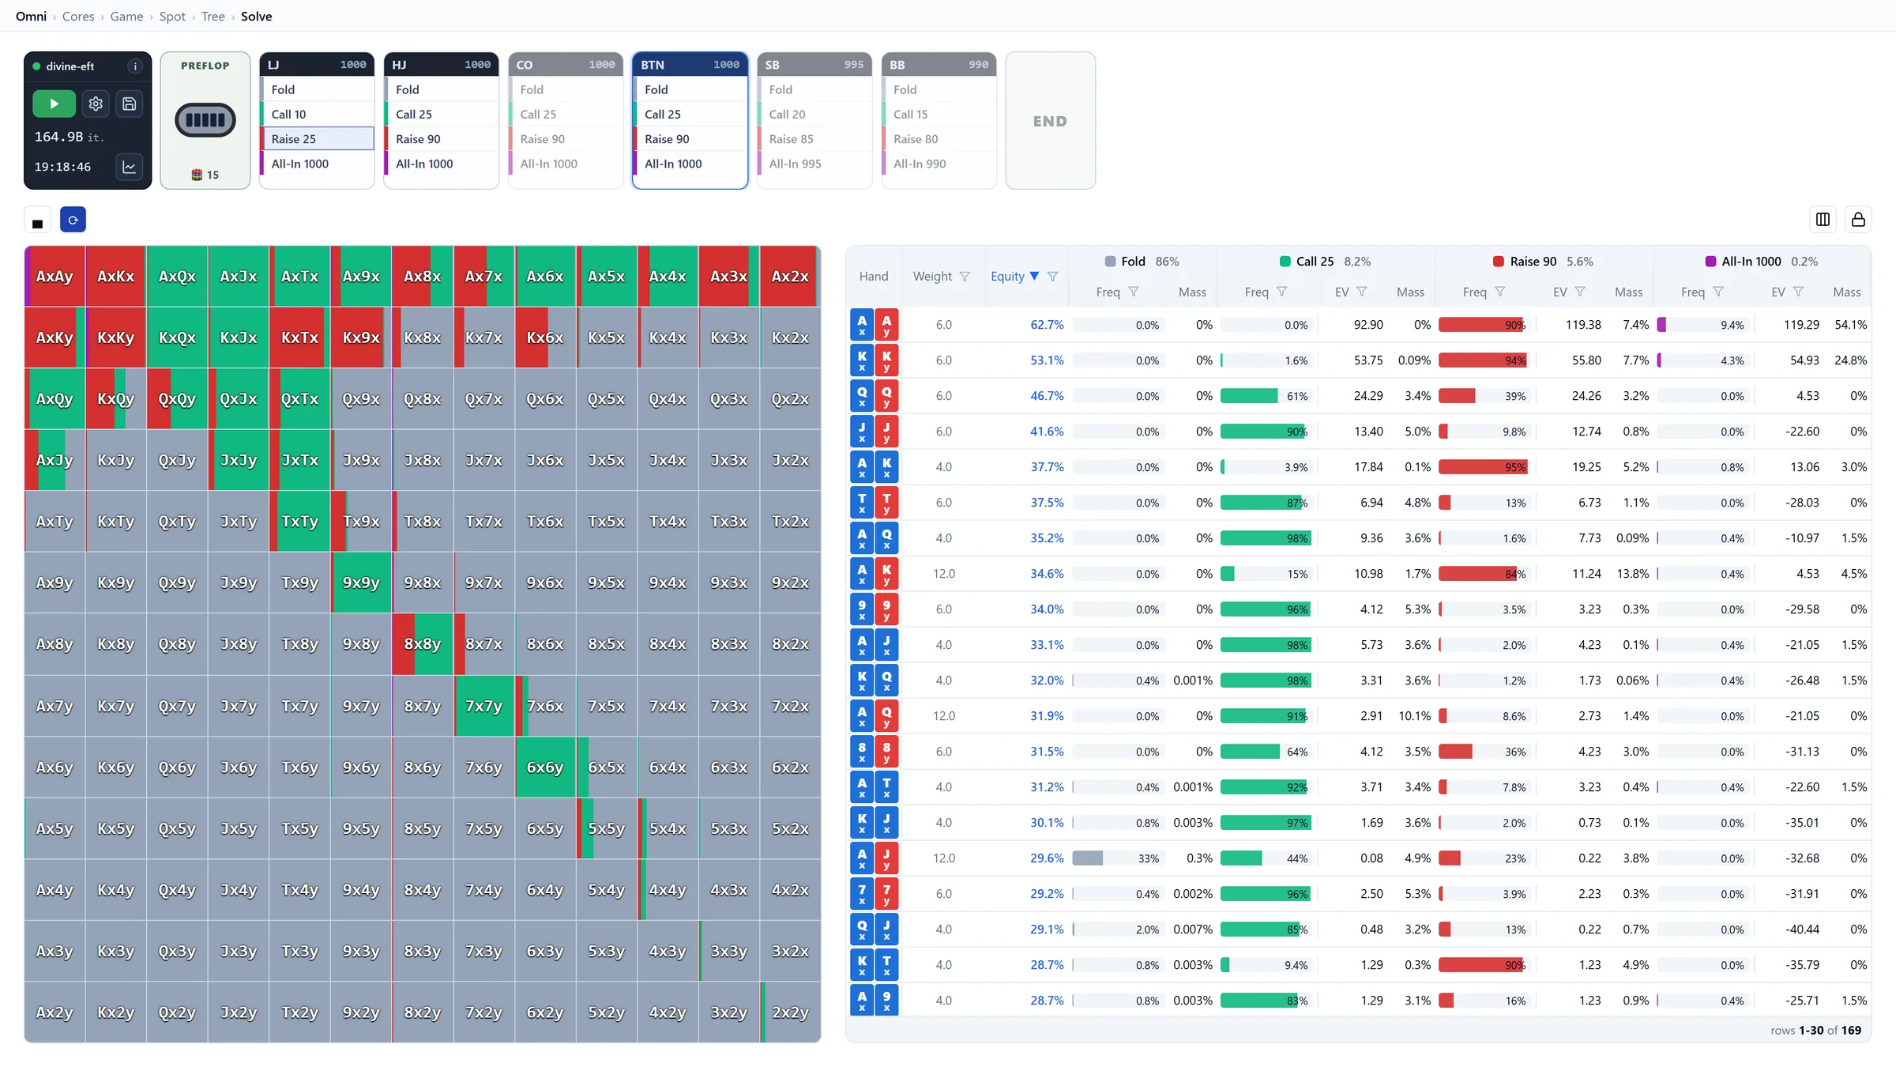
Task: Filter the Raise 90 EV column
Action: 1580,292
